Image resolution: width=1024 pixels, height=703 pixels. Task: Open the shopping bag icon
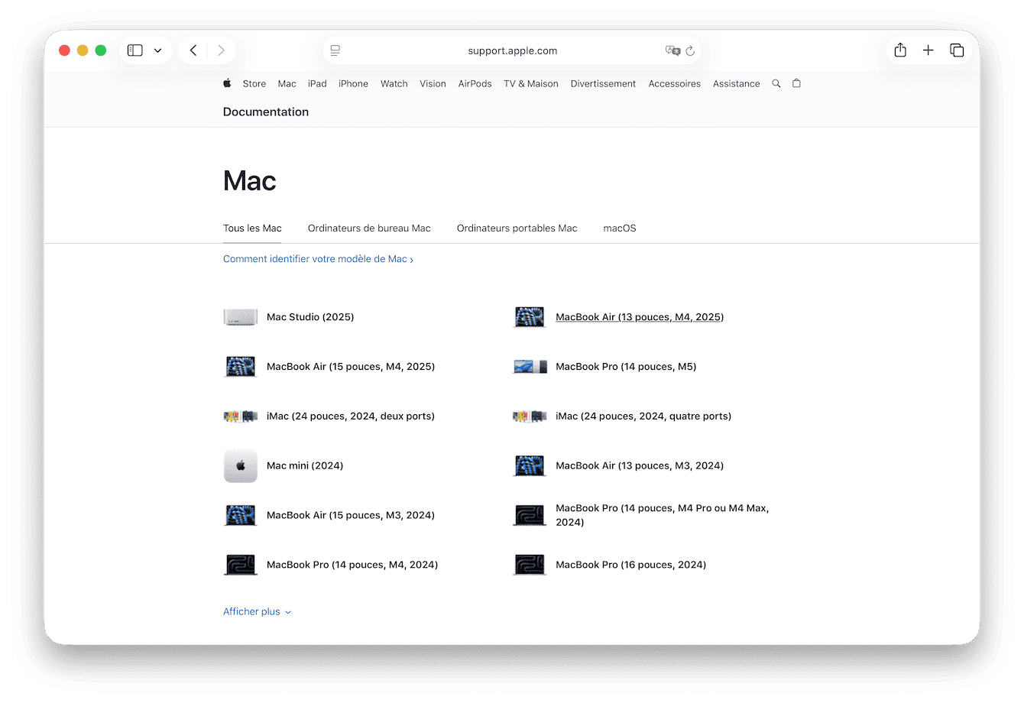pos(796,83)
